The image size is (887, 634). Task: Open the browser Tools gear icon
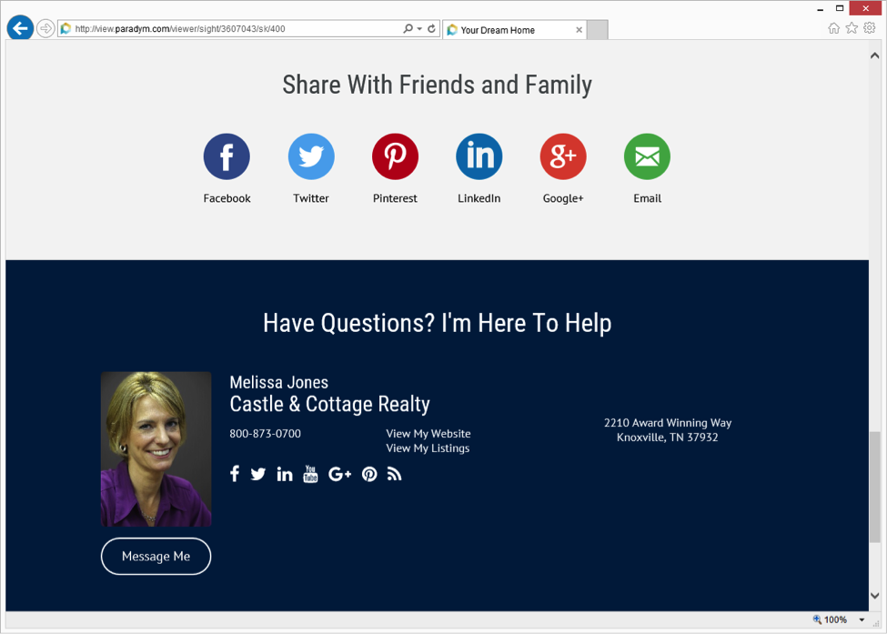[x=870, y=27]
